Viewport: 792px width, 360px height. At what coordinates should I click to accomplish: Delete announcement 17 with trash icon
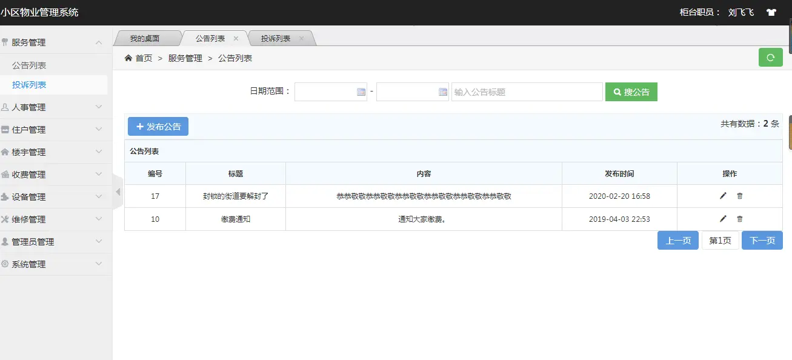pos(740,196)
